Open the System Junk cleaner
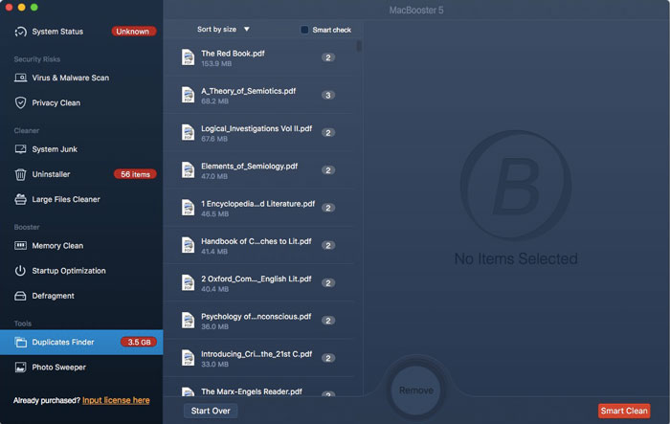This screenshot has height=424, width=670. [81, 149]
